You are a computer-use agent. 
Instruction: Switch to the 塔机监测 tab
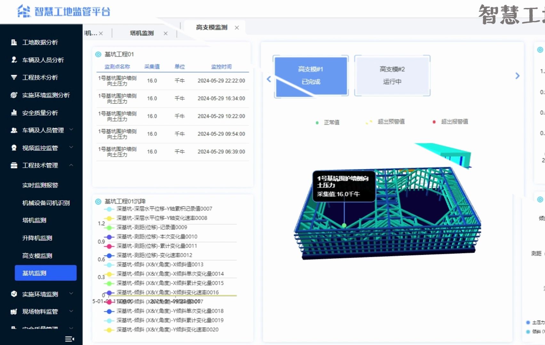pos(142,33)
